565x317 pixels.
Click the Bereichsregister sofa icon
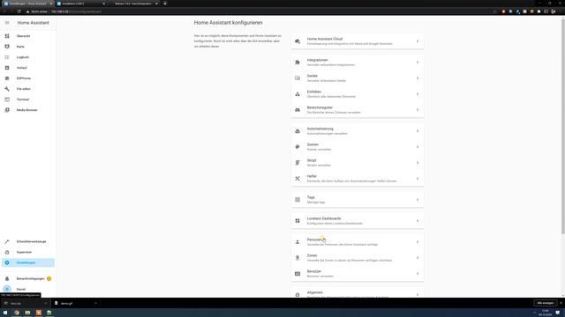tap(298, 110)
